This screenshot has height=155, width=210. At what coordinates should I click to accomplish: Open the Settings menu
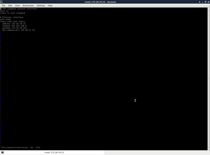coord(41,6)
